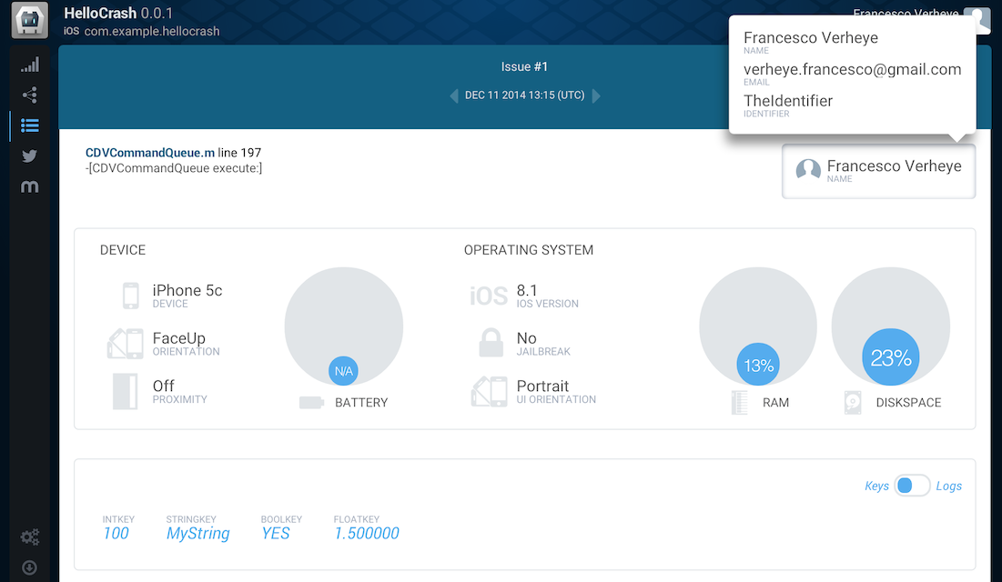Viewport: 1002px width, 582px height.
Task: Open settings gears icon in sidebar
Action: pos(29,537)
